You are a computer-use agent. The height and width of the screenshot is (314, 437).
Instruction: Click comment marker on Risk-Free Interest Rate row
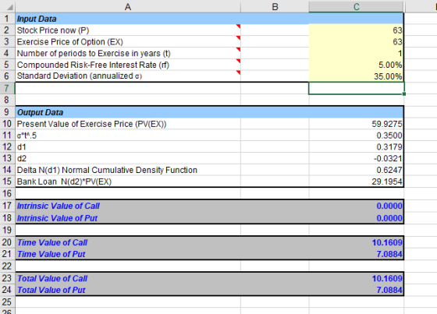pyautogui.click(x=238, y=61)
